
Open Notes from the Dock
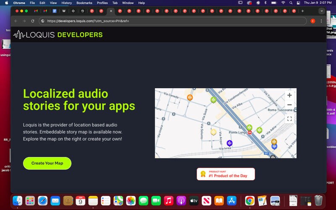click(x=93, y=201)
